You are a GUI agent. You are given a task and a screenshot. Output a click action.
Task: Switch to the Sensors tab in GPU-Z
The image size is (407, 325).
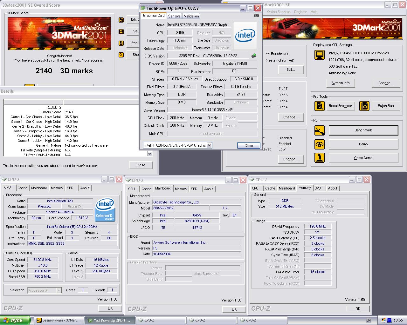[174, 16]
